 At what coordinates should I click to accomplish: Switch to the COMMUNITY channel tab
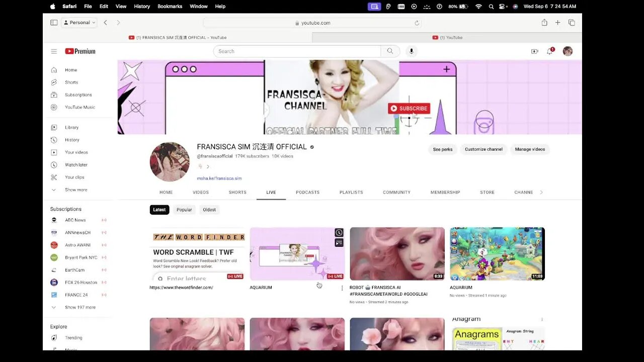(396, 193)
